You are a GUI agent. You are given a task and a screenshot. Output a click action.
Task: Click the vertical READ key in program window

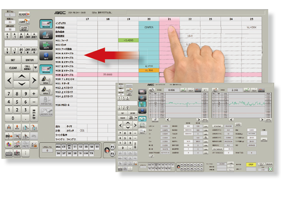(x=34, y=114)
